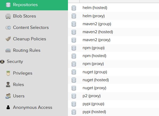Click the Repositories database icon in sidebar

tap(8, 5)
